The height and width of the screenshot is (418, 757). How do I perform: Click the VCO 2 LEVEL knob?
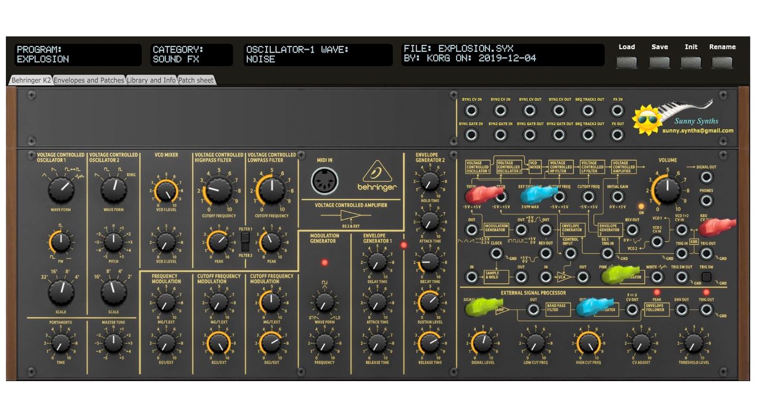point(166,242)
